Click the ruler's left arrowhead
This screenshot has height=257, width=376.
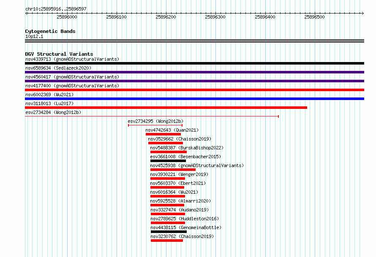coord(26,14)
